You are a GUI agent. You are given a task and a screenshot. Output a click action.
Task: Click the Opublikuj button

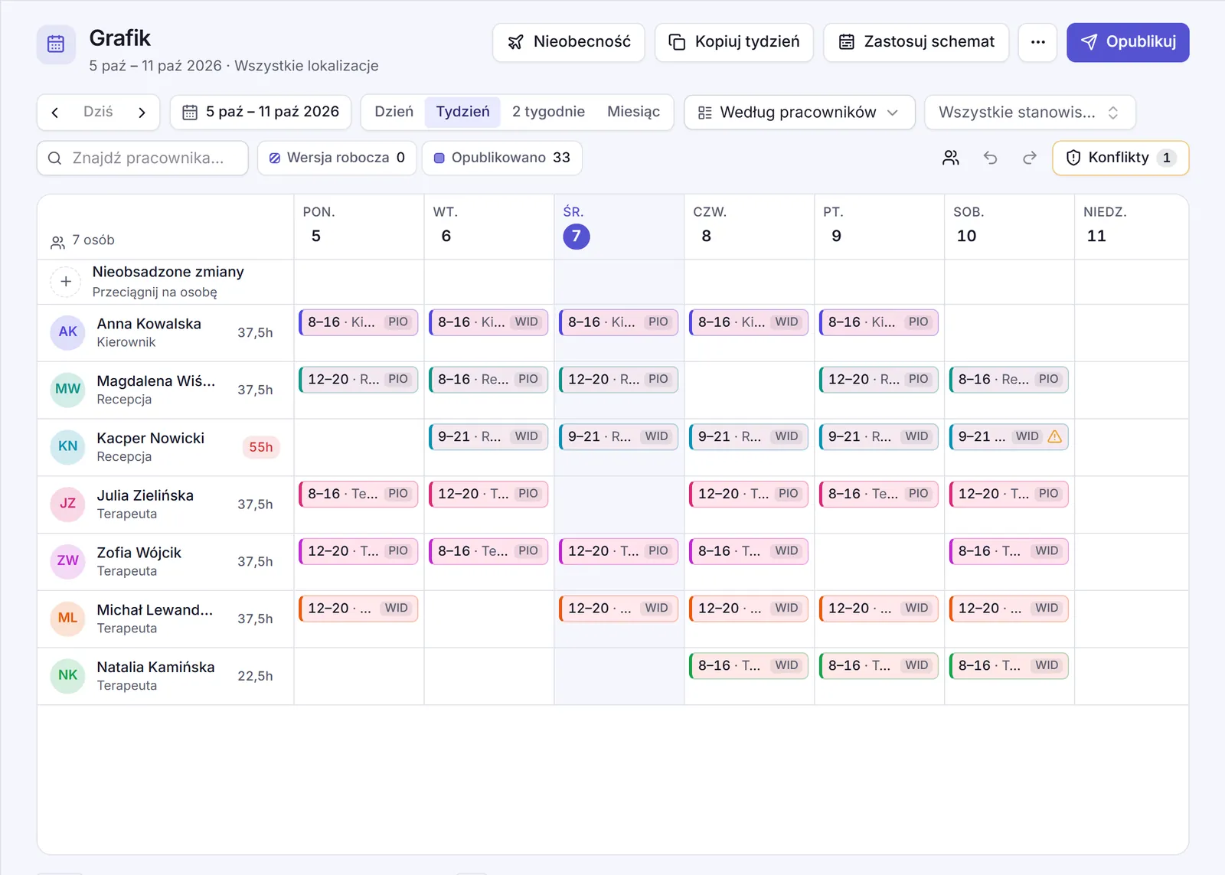(x=1128, y=42)
